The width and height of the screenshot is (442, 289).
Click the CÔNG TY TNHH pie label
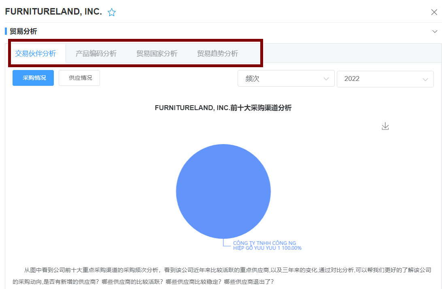[267, 246]
